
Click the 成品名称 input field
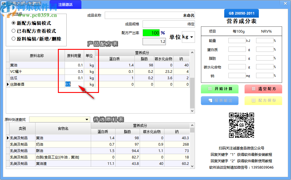coord(150,15)
